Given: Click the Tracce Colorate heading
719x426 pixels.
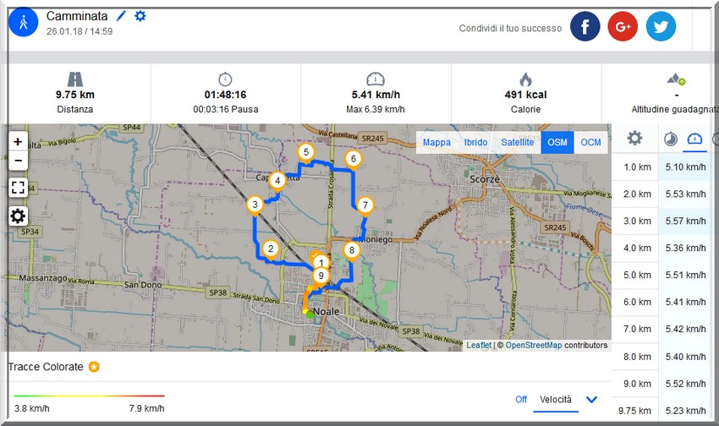Looking at the screenshot, I should coord(46,367).
